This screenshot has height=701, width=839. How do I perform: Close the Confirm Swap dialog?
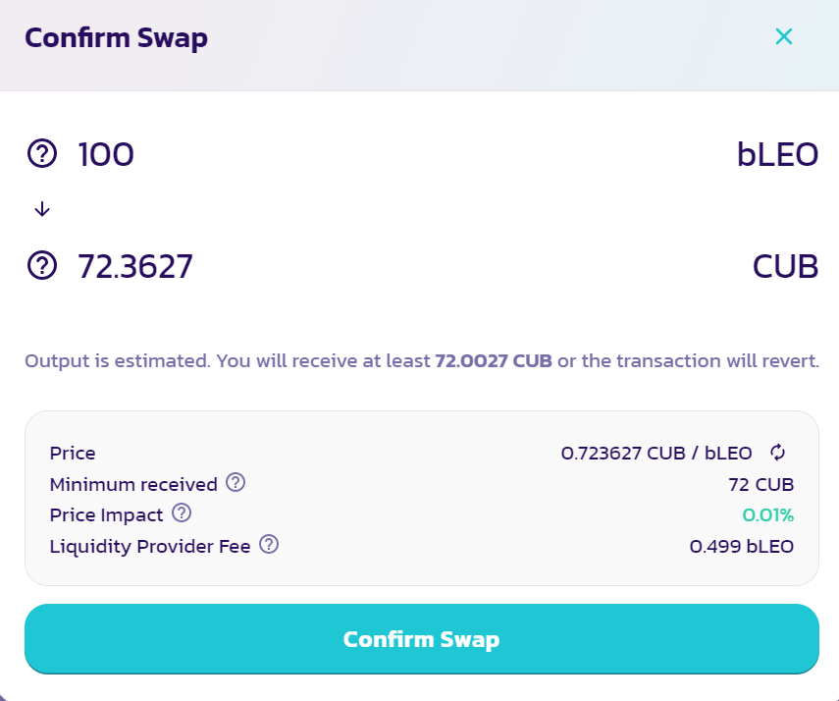point(783,37)
